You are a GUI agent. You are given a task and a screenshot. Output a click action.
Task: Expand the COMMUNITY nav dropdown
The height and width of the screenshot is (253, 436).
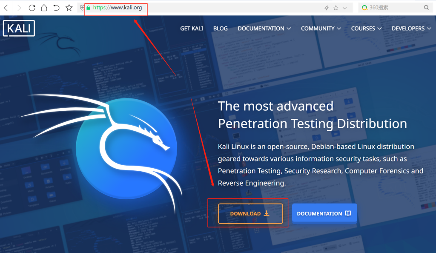321,29
